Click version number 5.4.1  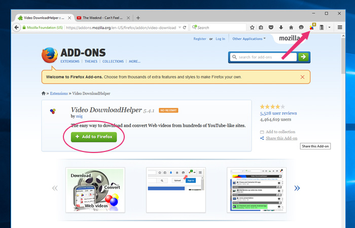149,111
